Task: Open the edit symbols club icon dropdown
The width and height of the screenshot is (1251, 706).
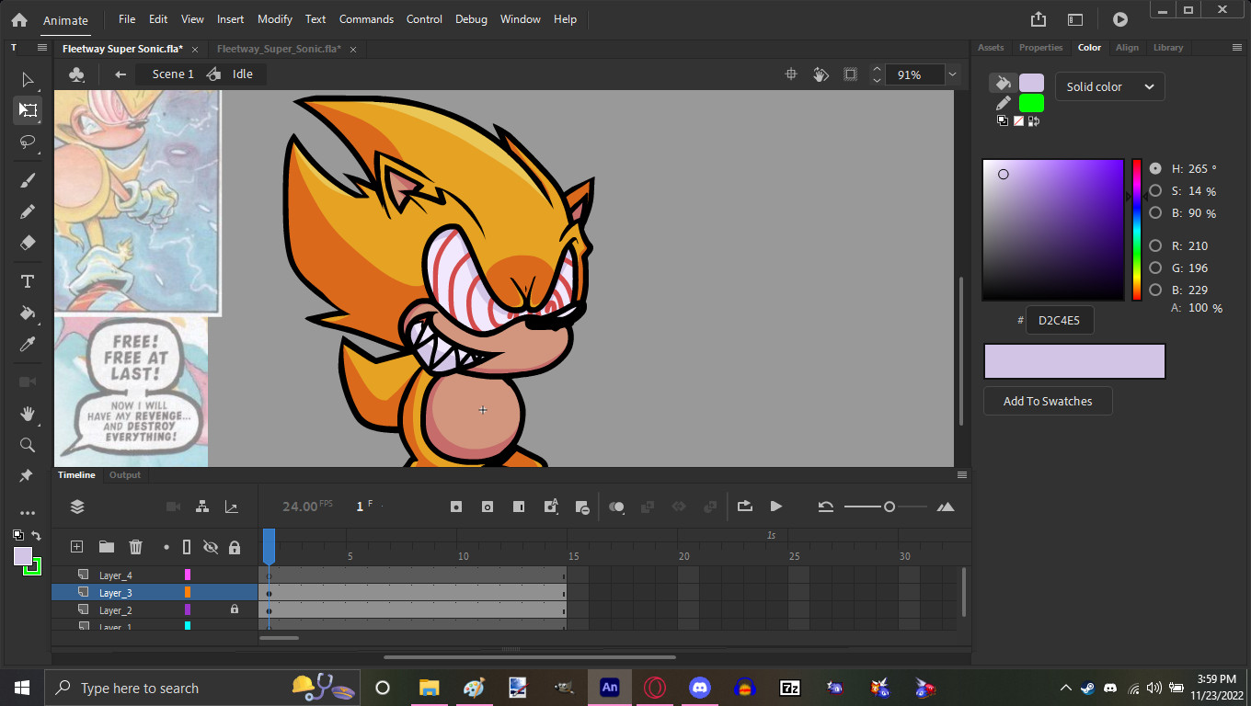Action: click(x=77, y=74)
